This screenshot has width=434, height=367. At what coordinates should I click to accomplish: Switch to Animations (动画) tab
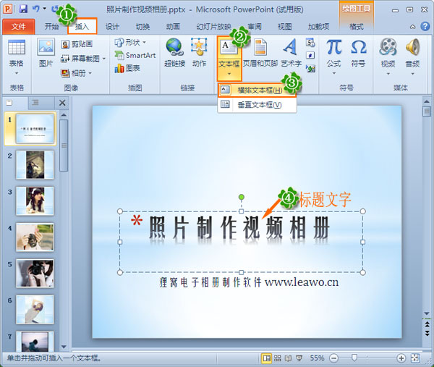(173, 27)
